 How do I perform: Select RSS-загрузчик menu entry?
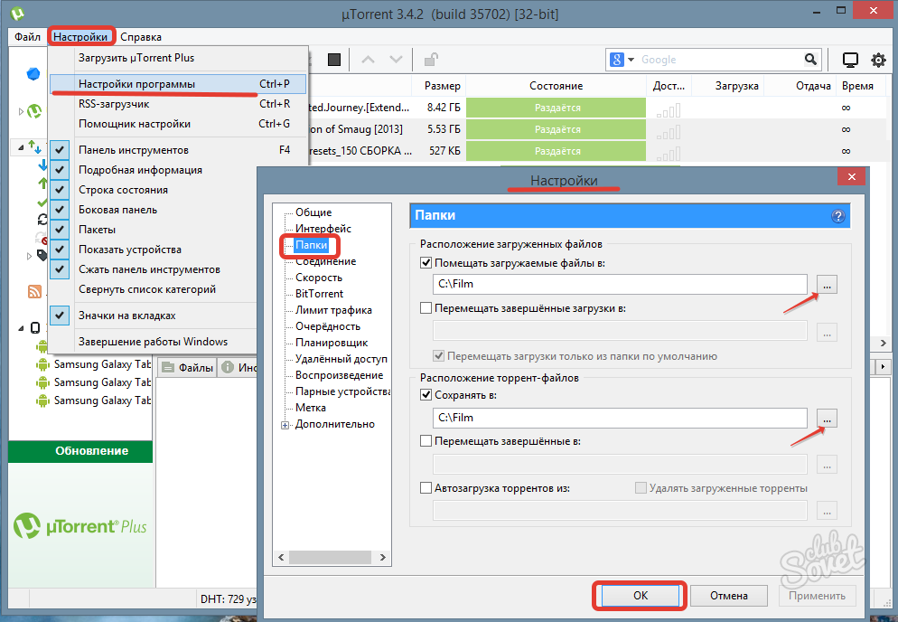[x=178, y=104]
